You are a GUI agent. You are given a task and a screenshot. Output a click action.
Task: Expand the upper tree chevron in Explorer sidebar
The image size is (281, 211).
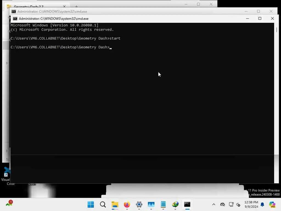coord(7,63)
